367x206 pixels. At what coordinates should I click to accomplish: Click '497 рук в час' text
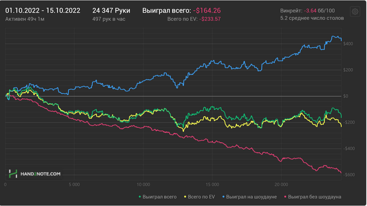pos(109,19)
